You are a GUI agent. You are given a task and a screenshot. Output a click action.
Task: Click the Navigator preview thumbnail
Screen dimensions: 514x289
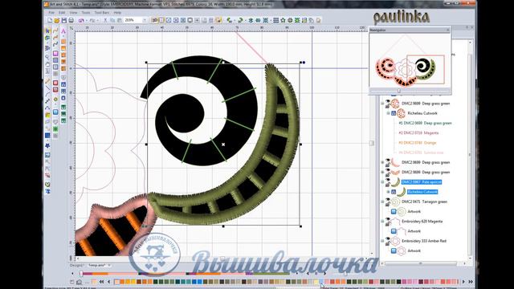tap(410, 61)
